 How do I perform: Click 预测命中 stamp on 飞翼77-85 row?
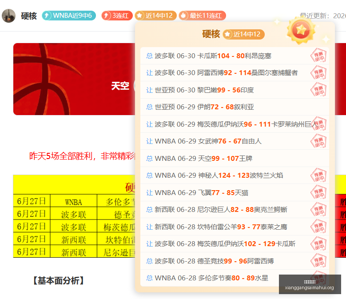click(318, 192)
